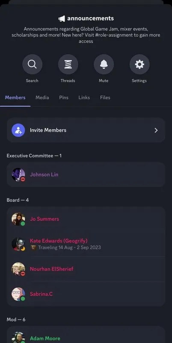Viewport: 172px width, 343px height.
Task: Tap Kate Edwards' traveling status text
Action: point(69,247)
